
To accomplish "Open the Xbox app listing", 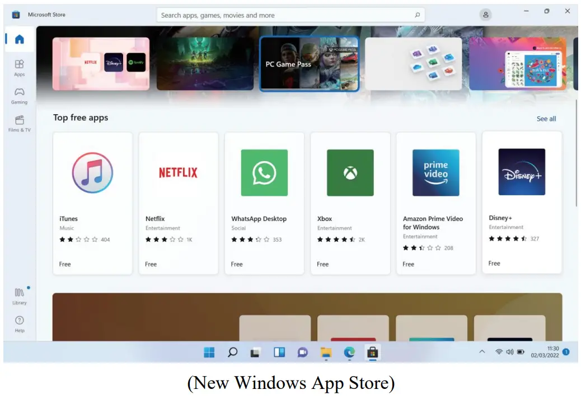I will [x=350, y=203].
